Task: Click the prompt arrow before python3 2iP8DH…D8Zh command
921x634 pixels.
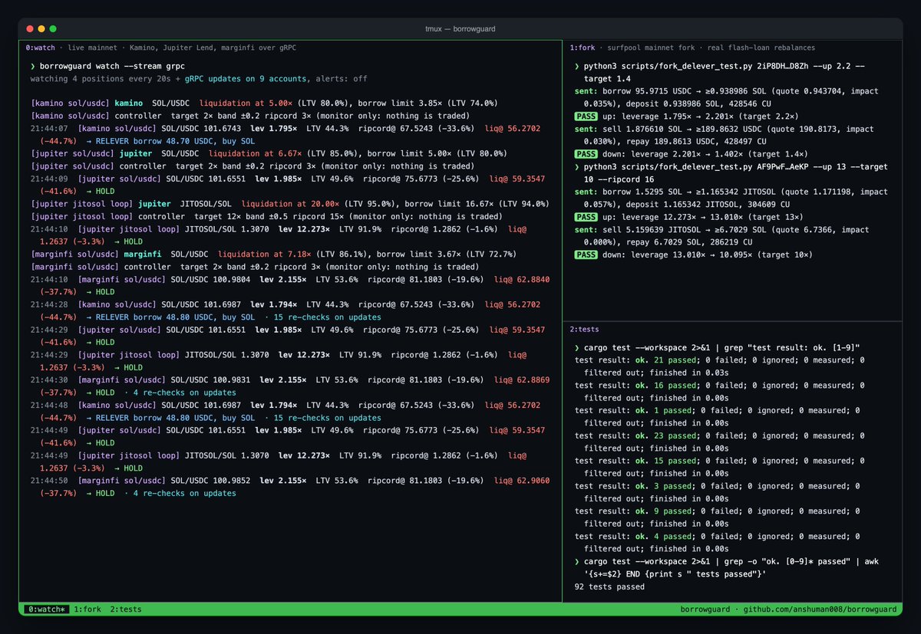Action: [577, 66]
